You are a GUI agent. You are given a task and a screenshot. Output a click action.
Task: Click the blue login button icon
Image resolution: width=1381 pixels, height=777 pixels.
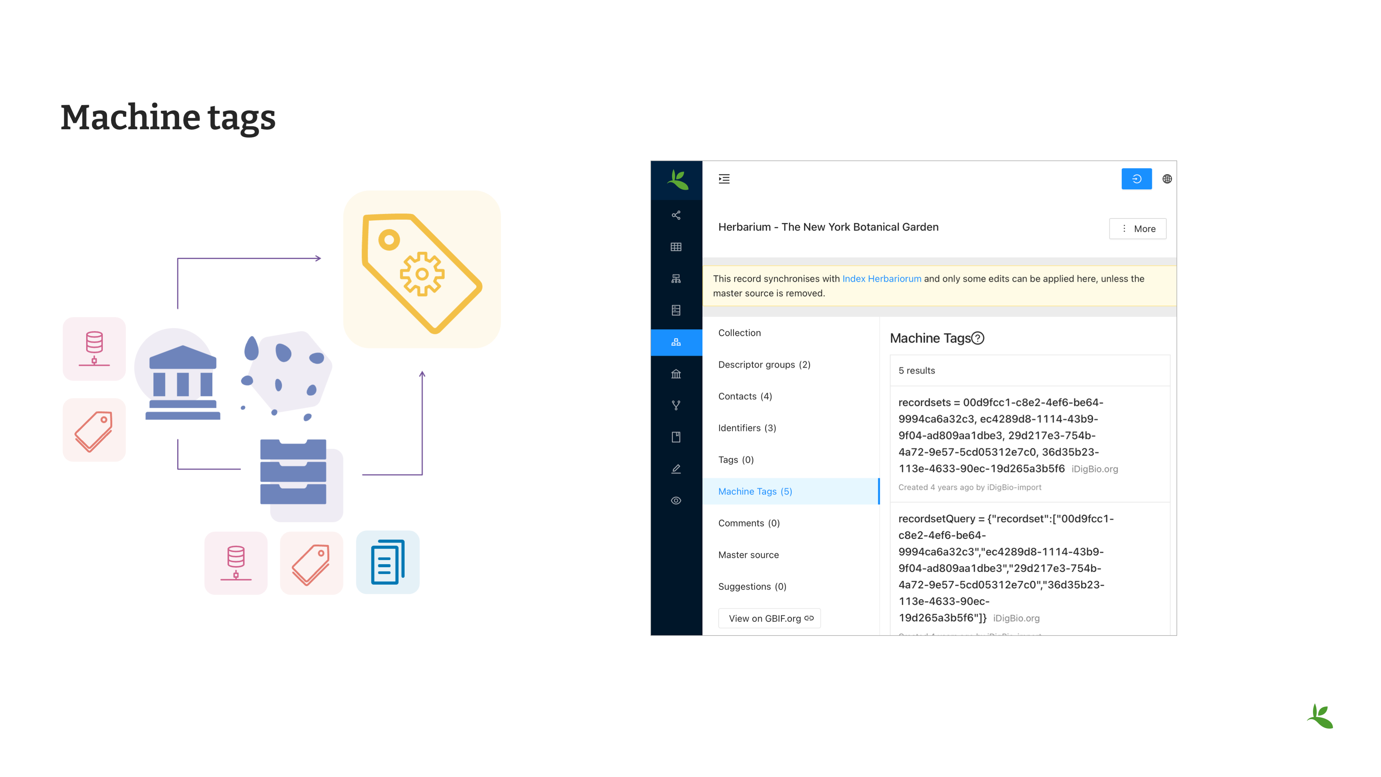point(1136,179)
